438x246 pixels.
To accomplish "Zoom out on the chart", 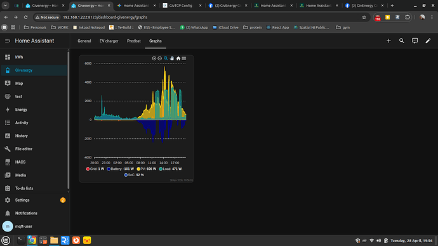I will tap(159, 58).
